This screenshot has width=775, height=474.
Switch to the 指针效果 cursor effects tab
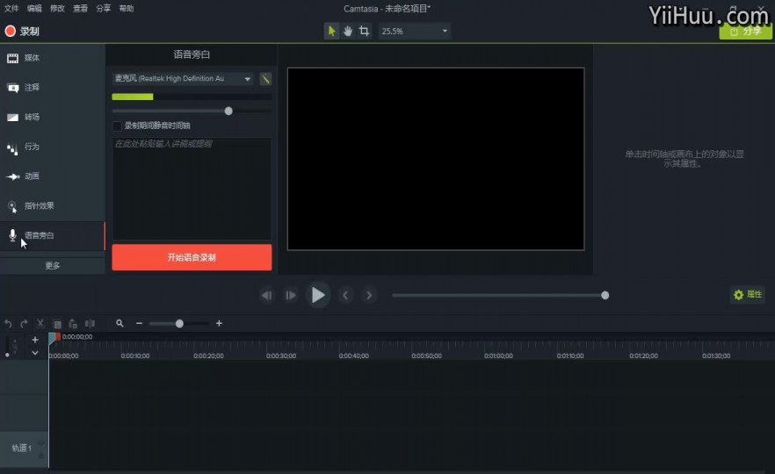[53, 206]
